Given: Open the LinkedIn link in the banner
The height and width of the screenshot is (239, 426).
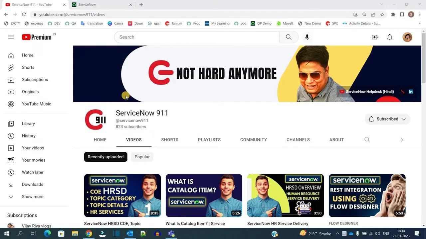Looking at the screenshot, I should [411, 92].
